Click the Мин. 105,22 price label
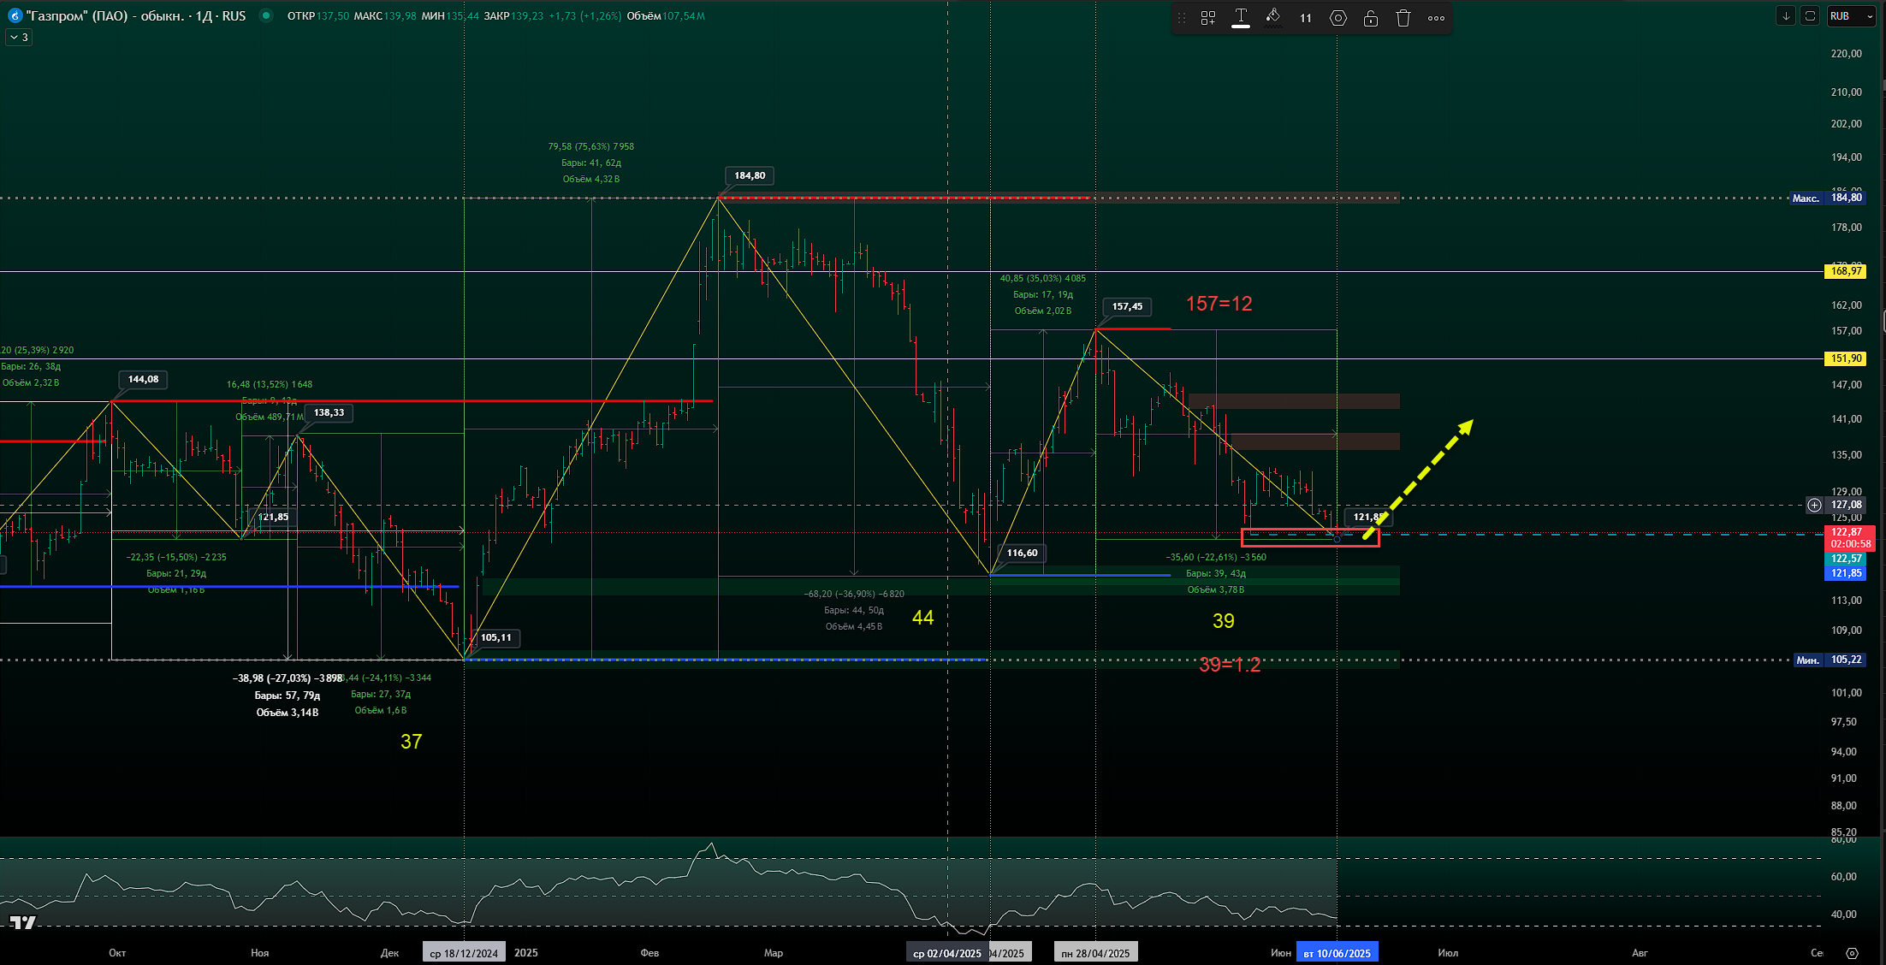This screenshot has height=965, width=1886. pyautogui.click(x=1829, y=660)
